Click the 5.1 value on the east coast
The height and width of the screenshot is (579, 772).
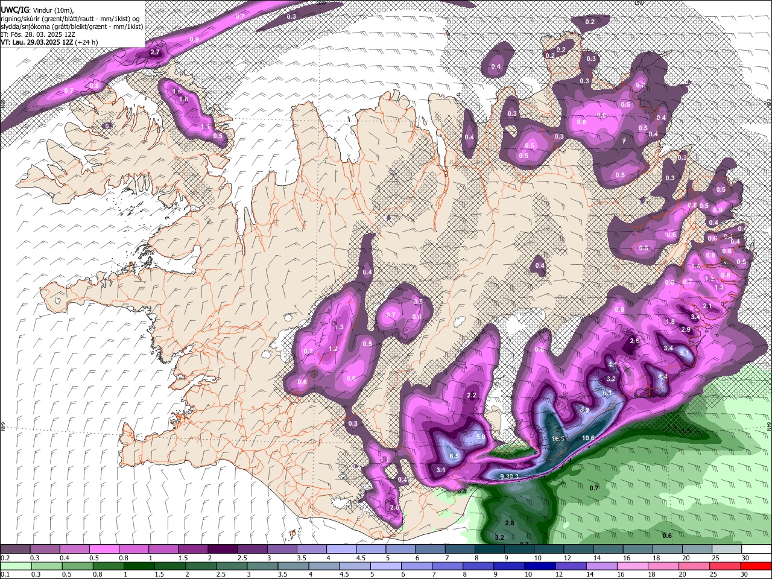[x=685, y=352]
